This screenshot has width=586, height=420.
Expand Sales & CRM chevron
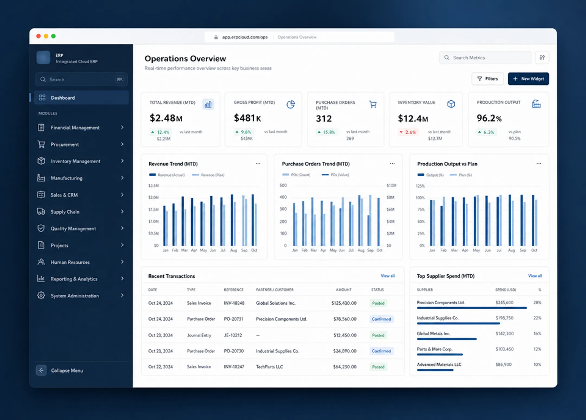pos(122,195)
